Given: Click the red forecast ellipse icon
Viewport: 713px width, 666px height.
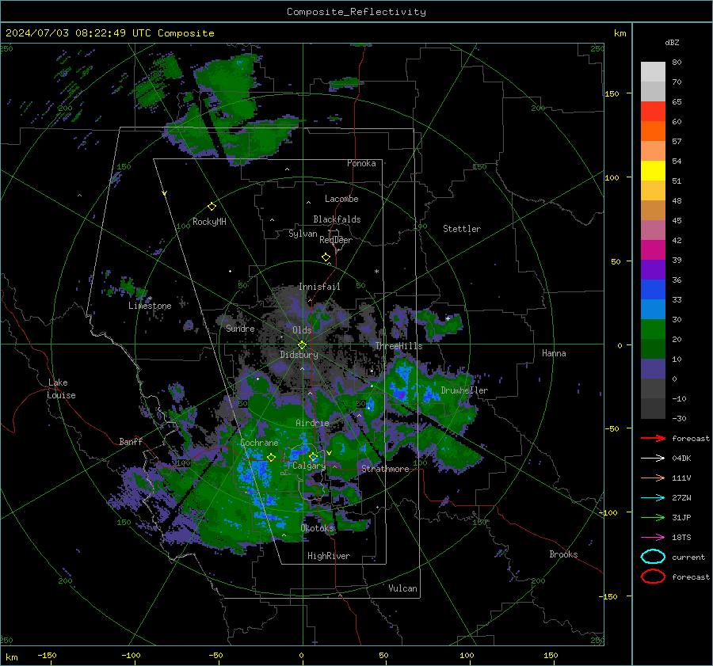Looking at the screenshot, I should point(653,577).
